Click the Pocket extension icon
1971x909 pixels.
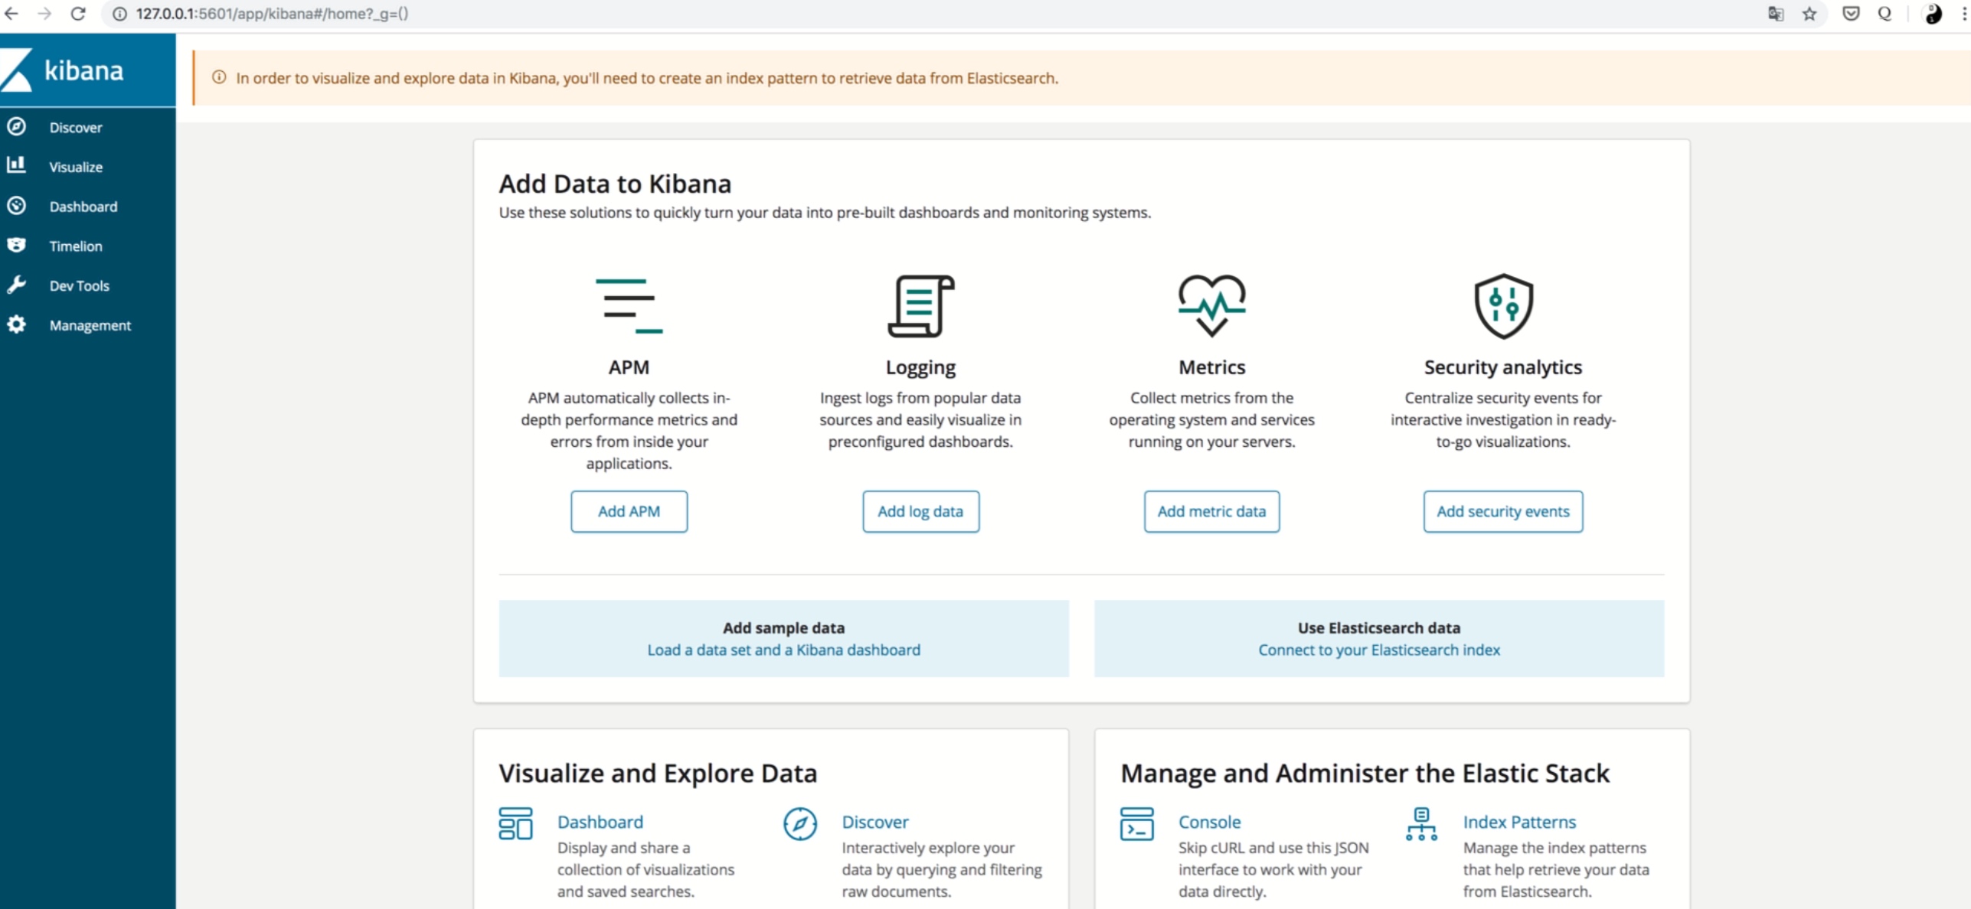(x=1851, y=13)
